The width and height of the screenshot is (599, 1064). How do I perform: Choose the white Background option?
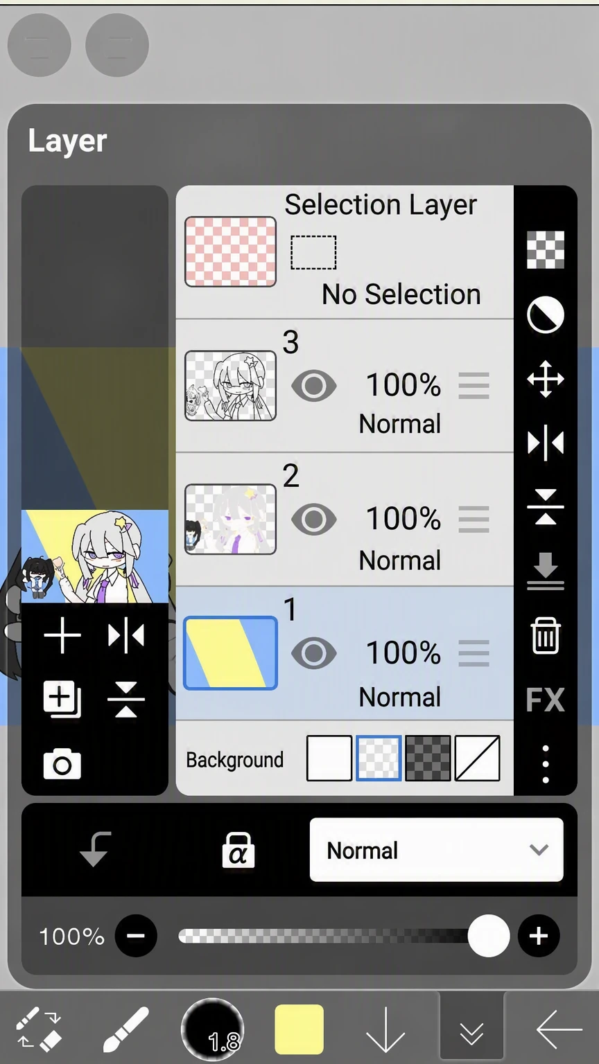coord(329,759)
